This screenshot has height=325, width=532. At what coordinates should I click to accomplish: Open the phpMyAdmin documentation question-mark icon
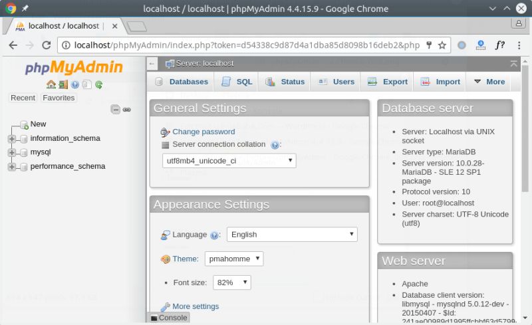[75, 84]
